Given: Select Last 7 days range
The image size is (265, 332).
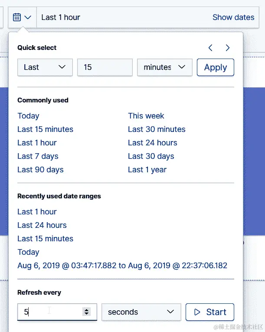Looking at the screenshot, I should (x=38, y=156).
